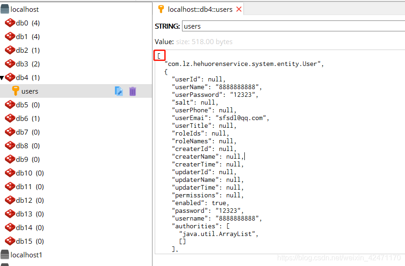Click the db12 database icon

point(10,200)
